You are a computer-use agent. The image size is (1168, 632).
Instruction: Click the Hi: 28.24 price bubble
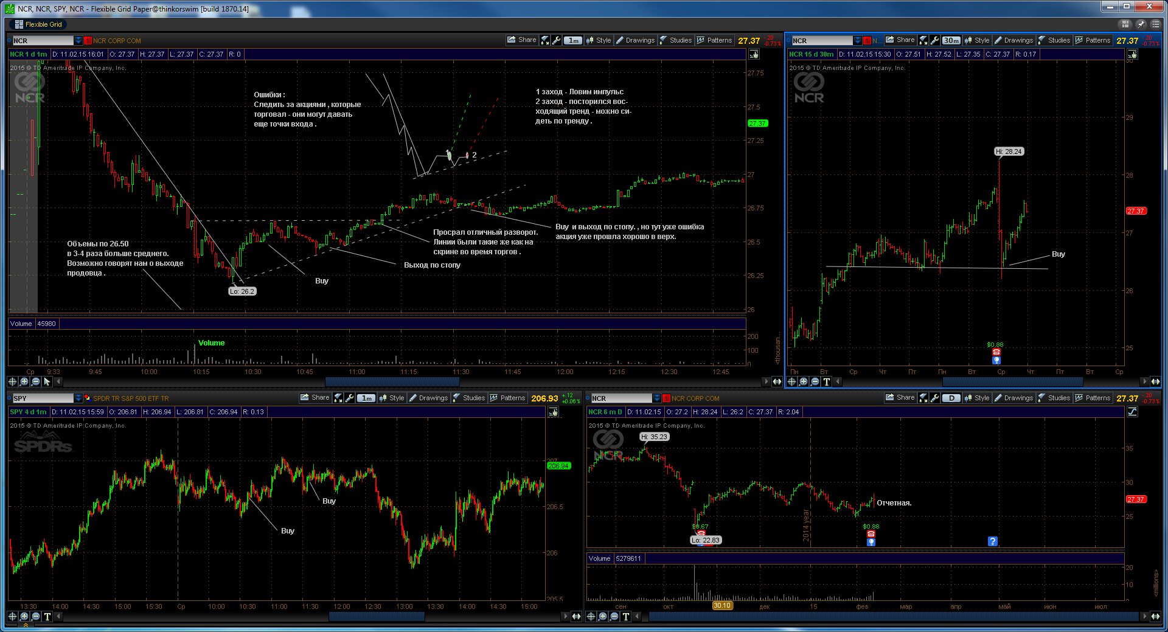coord(1009,151)
